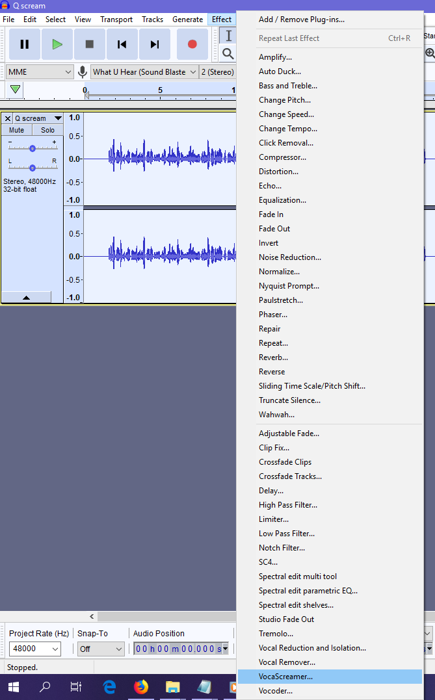Solo the Q scream track
Viewport: 435px width, 700px height.
tap(47, 130)
